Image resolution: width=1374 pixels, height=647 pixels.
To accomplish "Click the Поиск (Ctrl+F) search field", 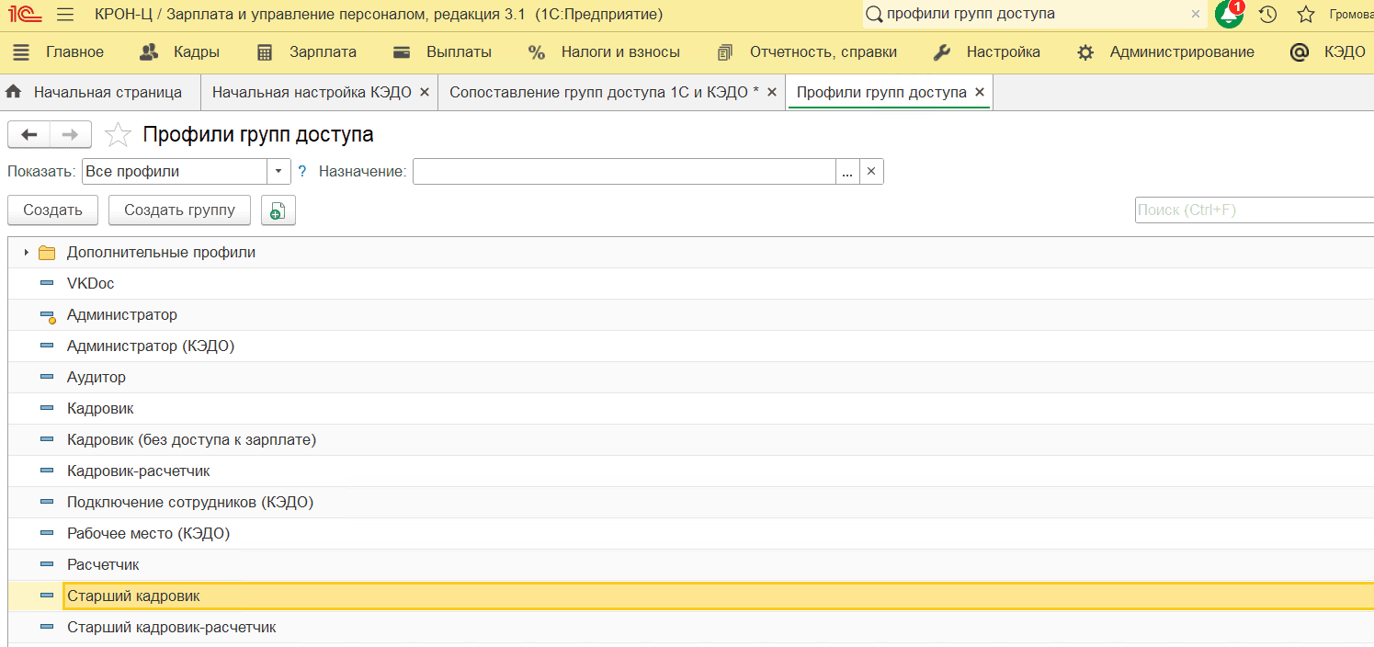I will tap(1254, 210).
